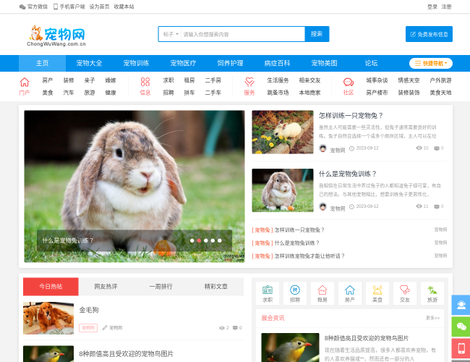This screenshot has width=470, height=362.
Task: Click the 二手车 link
Action: point(213,93)
